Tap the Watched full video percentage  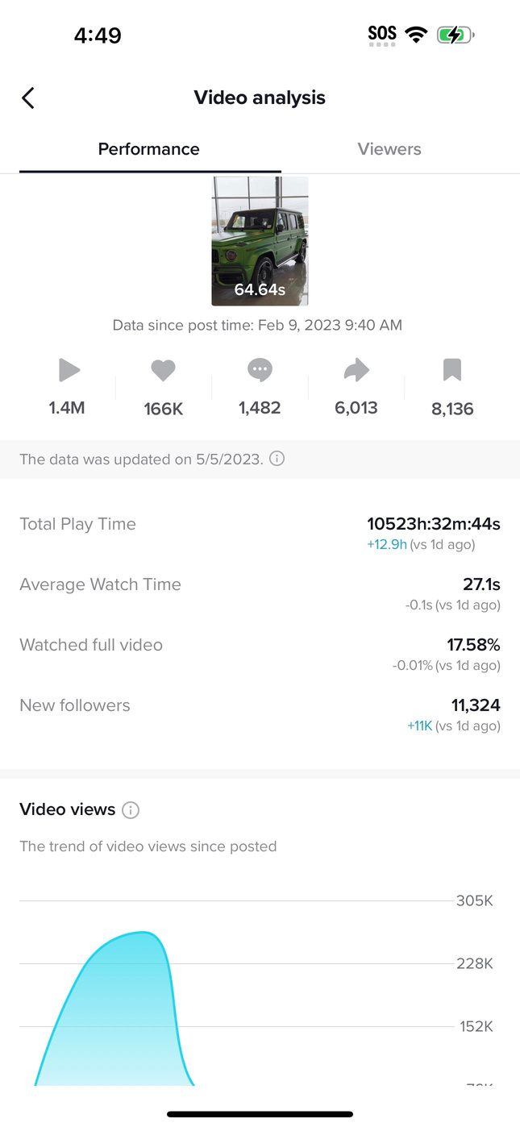(473, 645)
